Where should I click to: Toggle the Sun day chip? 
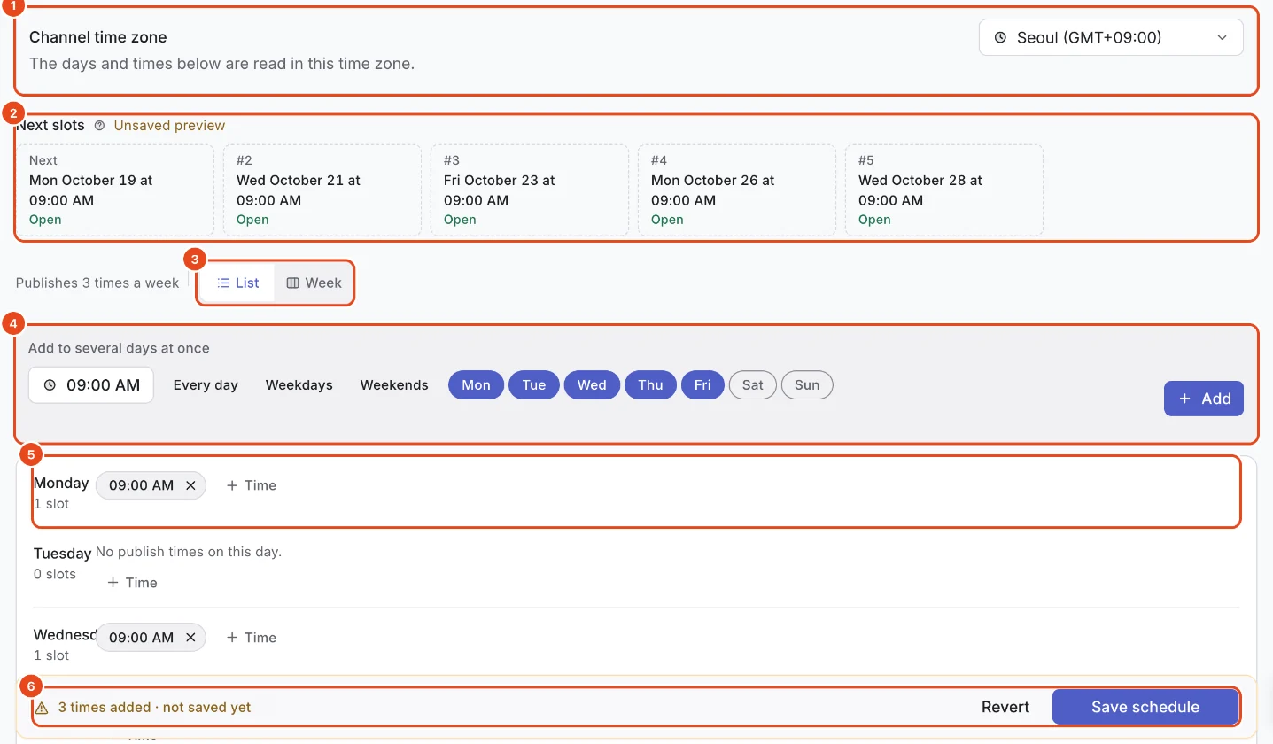pos(807,385)
